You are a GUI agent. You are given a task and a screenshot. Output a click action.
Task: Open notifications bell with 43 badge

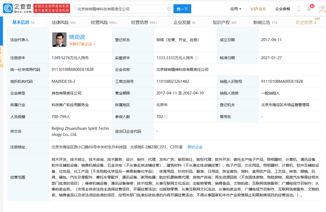pos(309,9)
